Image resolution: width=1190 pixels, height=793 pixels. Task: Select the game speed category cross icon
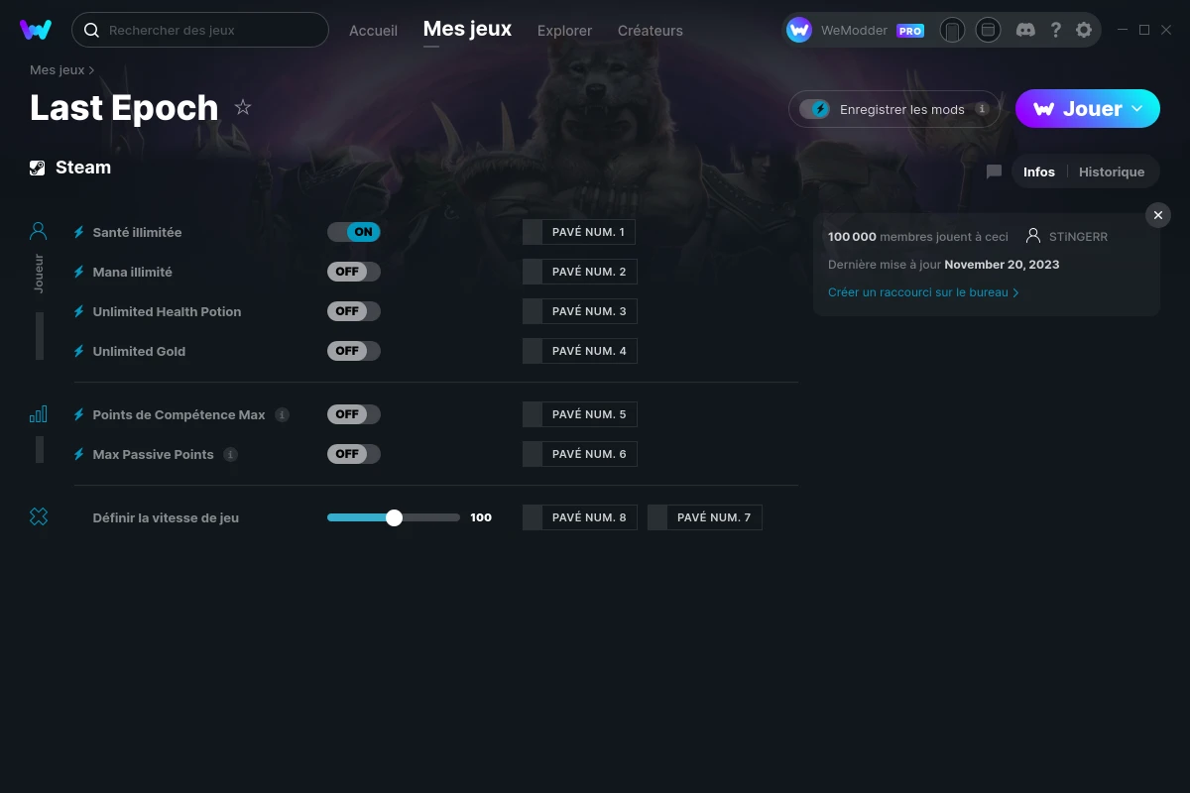click(x=39, y=516)
